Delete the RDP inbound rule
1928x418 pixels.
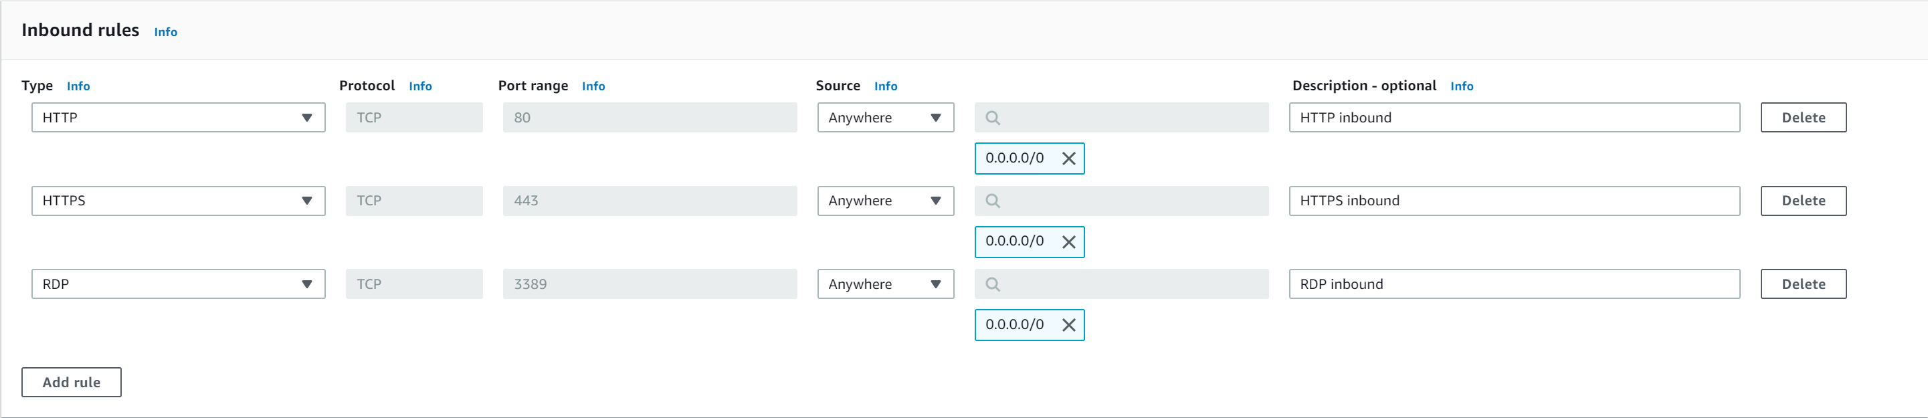(x=1803, y=284)
